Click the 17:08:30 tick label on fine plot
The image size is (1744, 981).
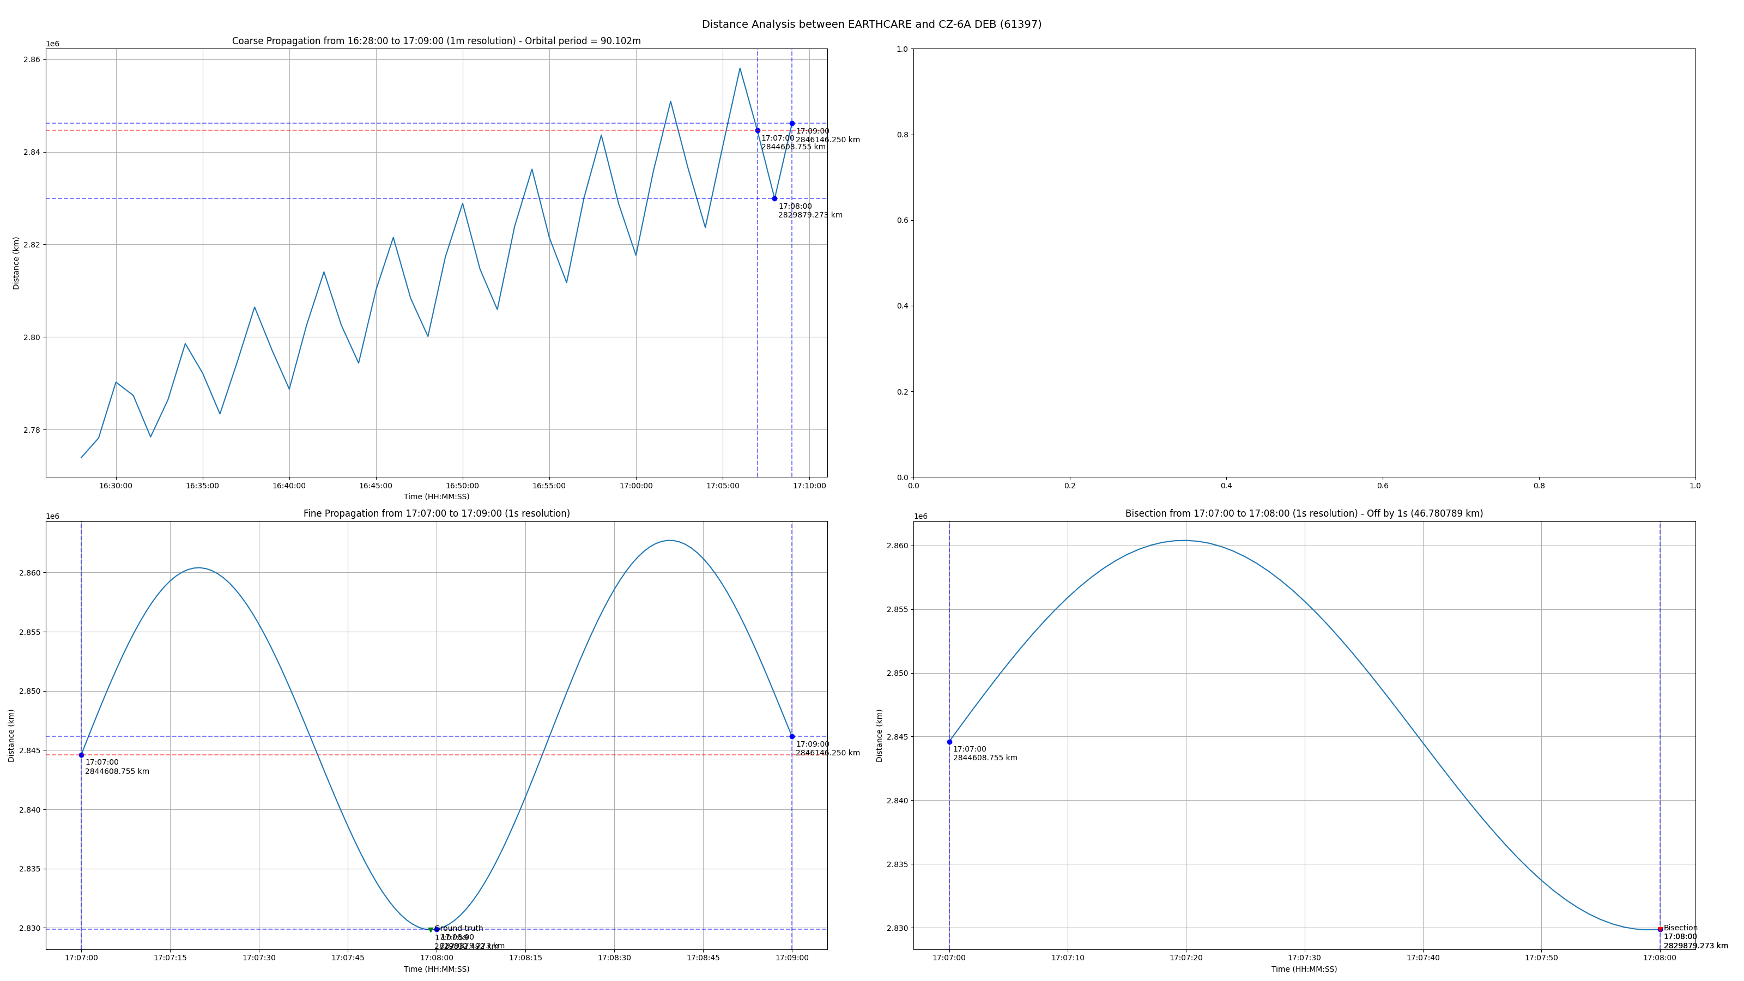614,958
